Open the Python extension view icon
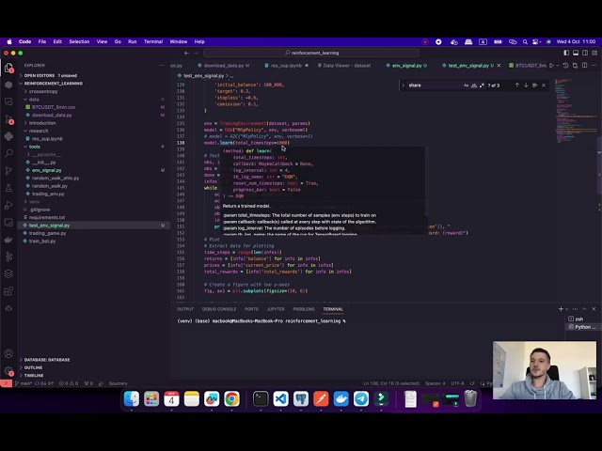Image resolution: width=602 pixels, height=451 pixels. (x=8, y=136)
